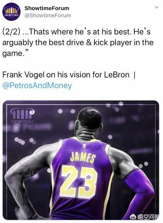This screenshot has height=223, width=163.
Task: Click the JAMES name on the jersey
Action: (83, 157)
